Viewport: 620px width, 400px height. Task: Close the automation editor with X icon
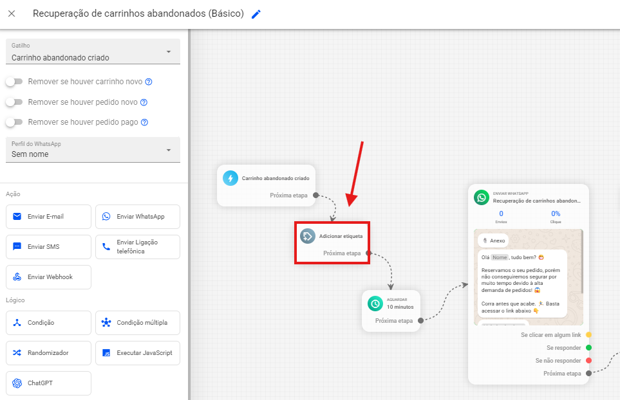[x=12, y=14]
